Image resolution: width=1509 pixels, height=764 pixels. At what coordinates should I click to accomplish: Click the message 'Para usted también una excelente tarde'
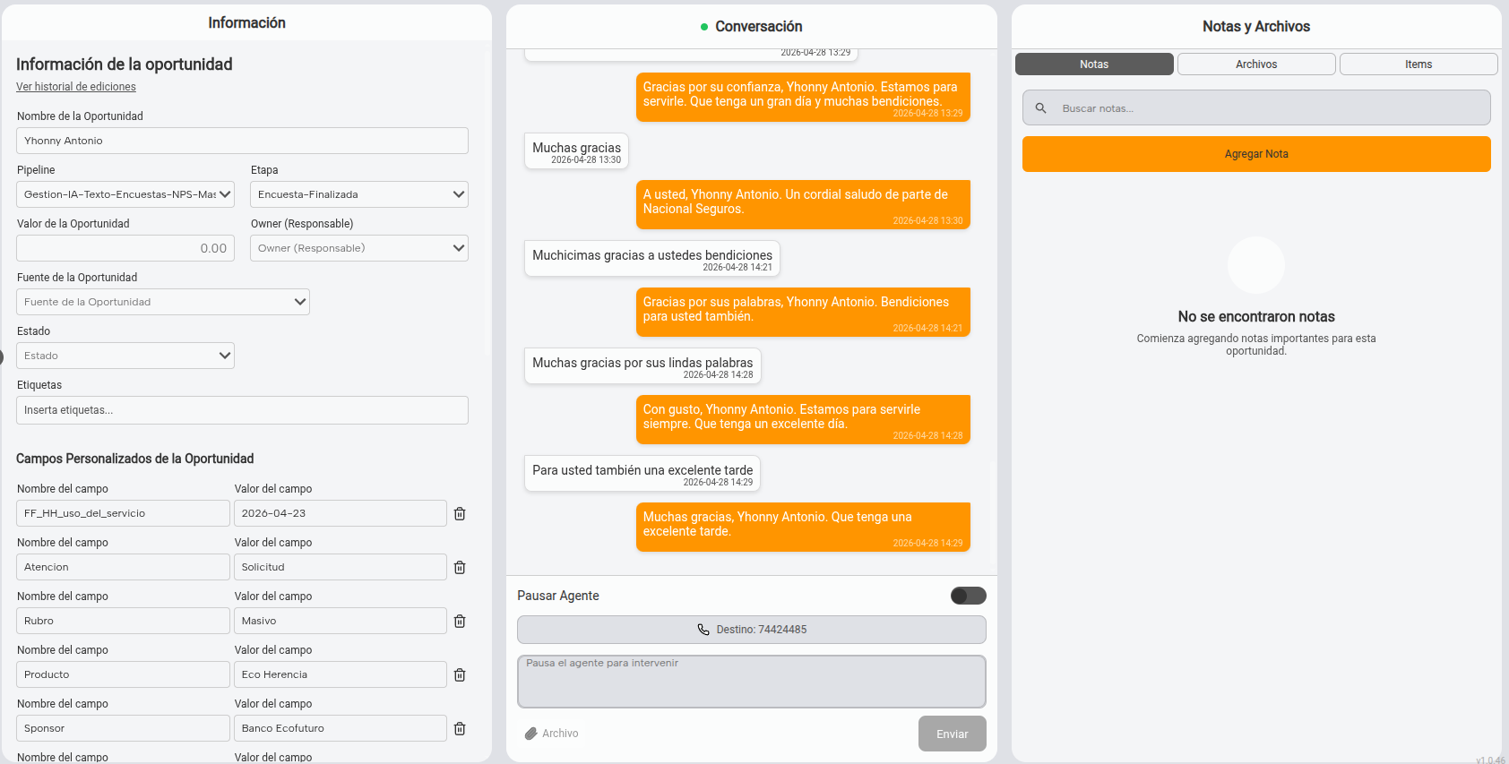pyautogui.click(x=642, y=473)
